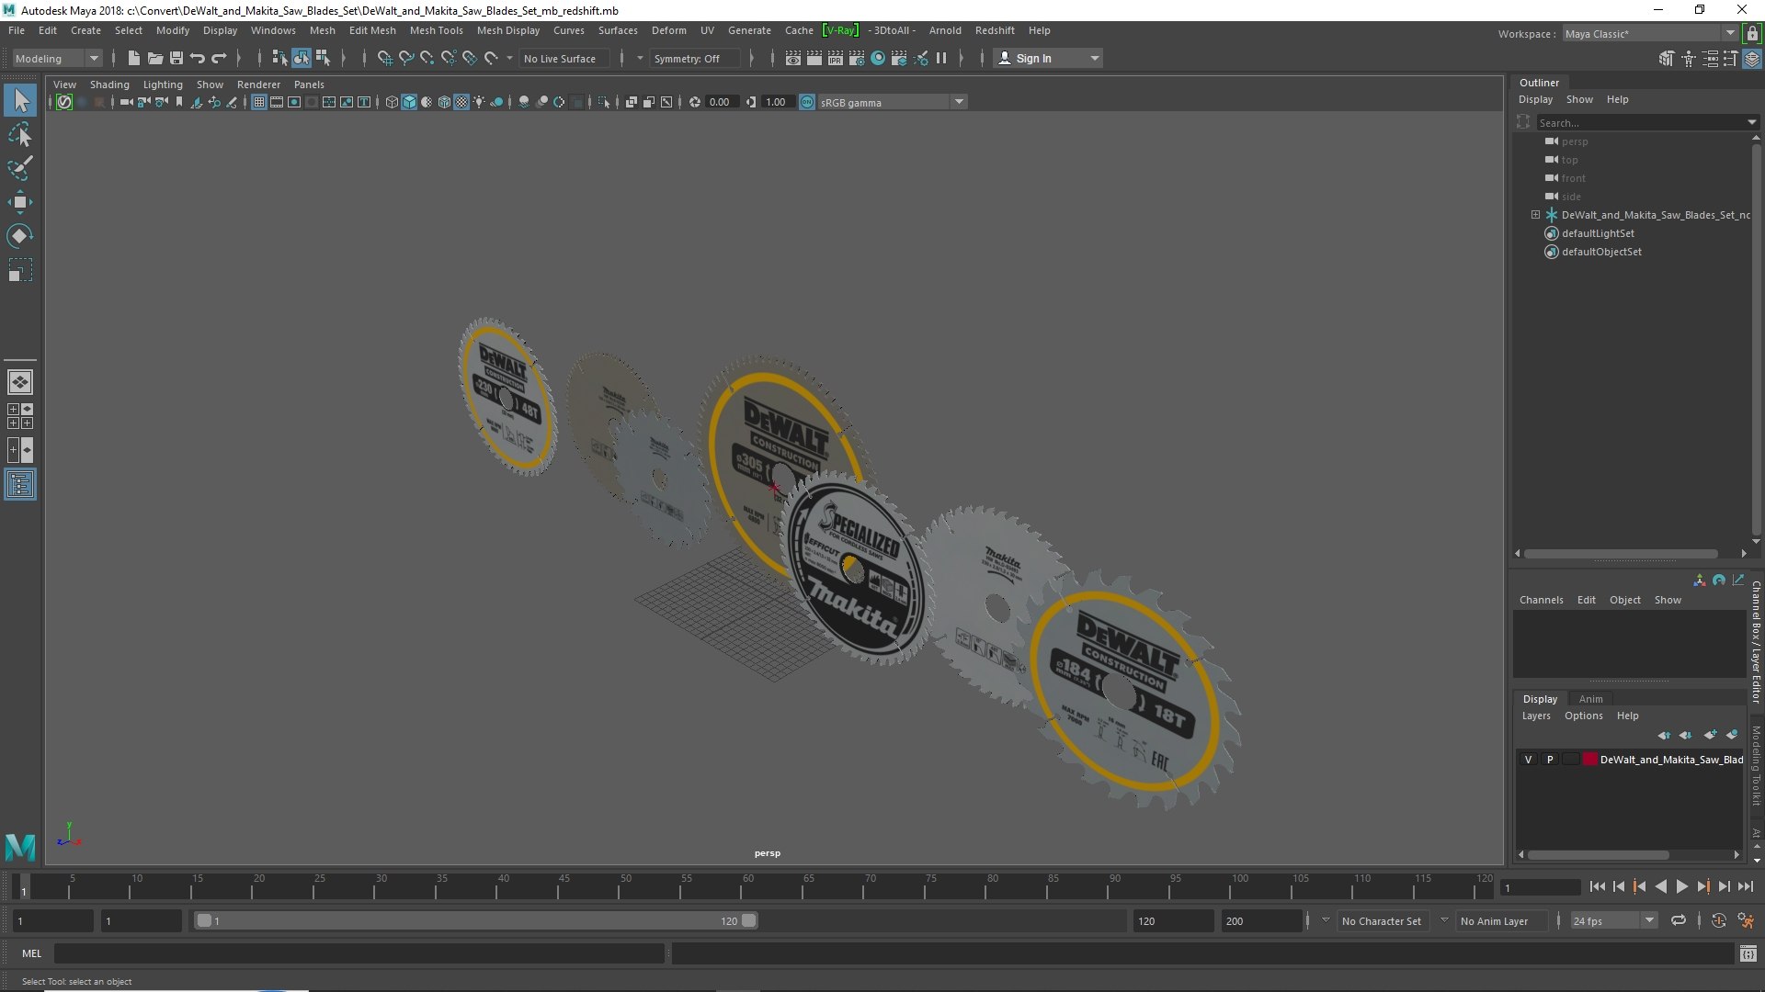
Task: Click the Outliner search field
Action: coord(1644,122)
